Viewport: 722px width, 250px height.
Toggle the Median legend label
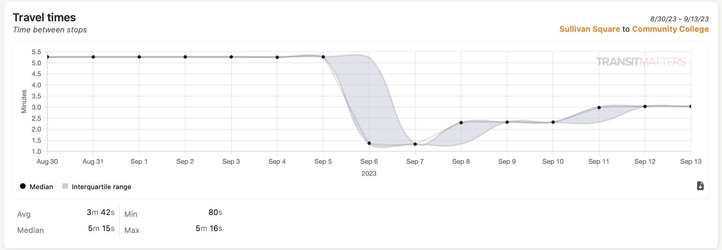click(x=41, y=187)
